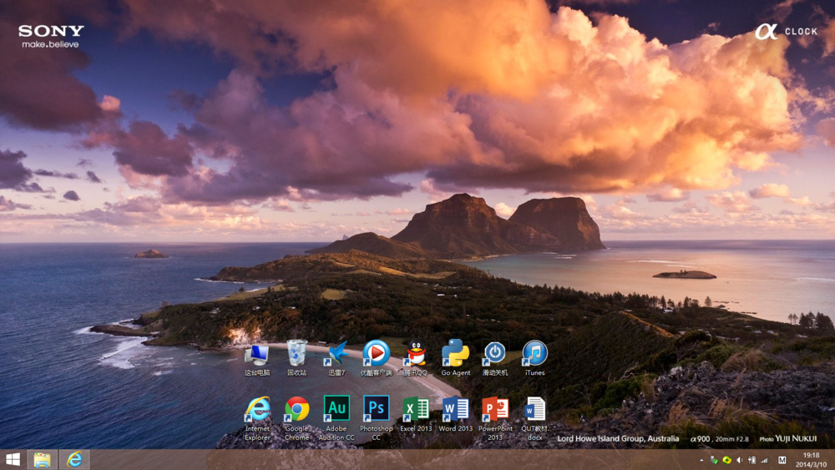Click the battery power tray icon
This screenshot has height=470, width=835.
[752, 461]
